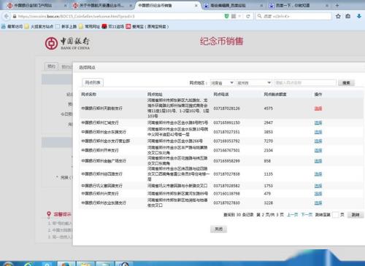365x266 pixels.
Task: Go back with the browser back arrow
Action: coord(7,16)
